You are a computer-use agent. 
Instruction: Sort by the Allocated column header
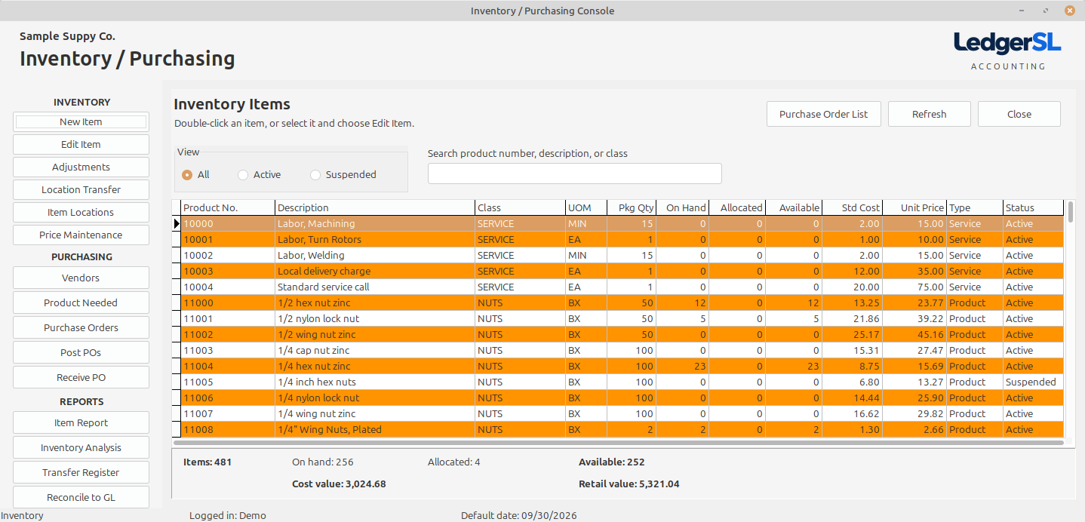click(737, 207)
